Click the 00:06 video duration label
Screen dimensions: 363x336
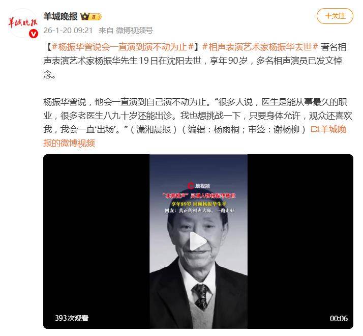tap(339, 318)
